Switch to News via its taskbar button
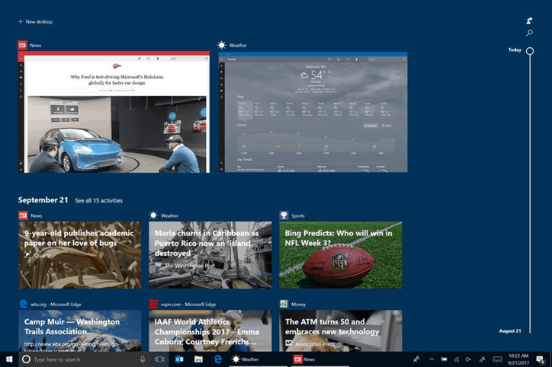The height and width of the screenshot is (367, 552). (321, 359)
